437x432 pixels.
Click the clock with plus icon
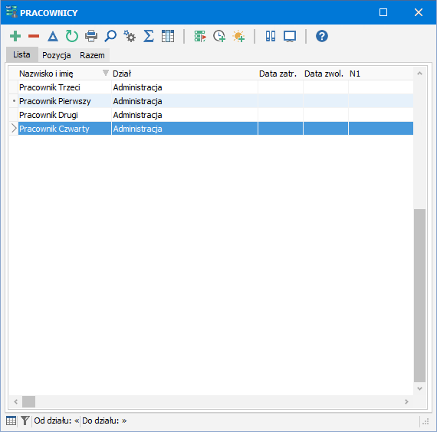tap(219, 36)
